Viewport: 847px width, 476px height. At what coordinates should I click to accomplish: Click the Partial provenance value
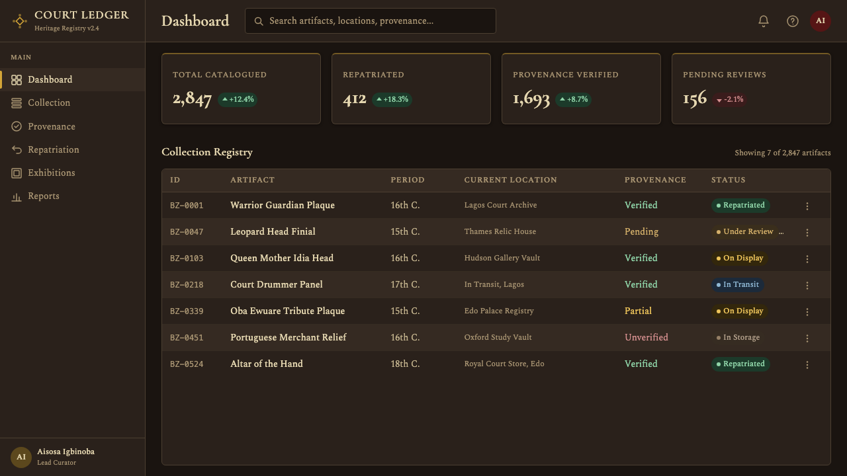(638, 311)
